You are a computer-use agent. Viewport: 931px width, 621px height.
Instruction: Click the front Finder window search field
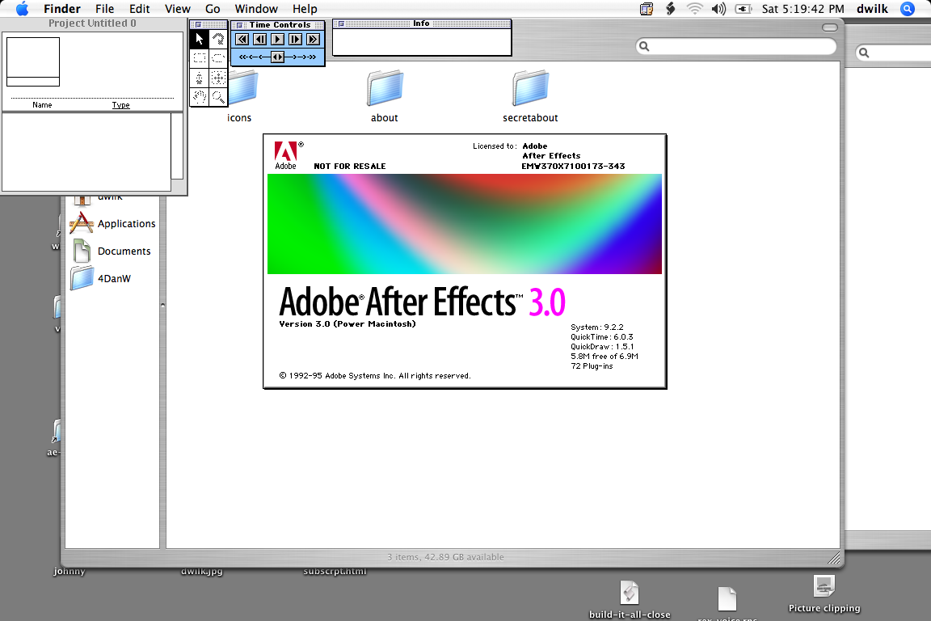(736, 46)
